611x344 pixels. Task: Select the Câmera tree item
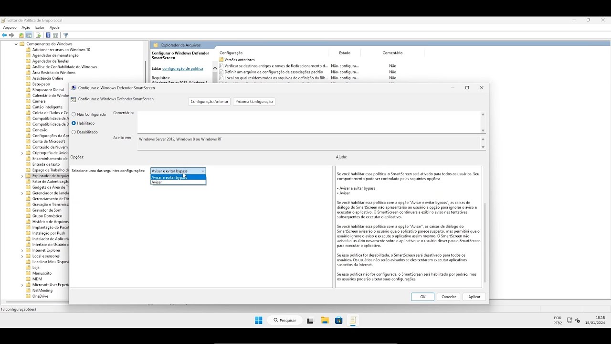(x=39, y=101)
